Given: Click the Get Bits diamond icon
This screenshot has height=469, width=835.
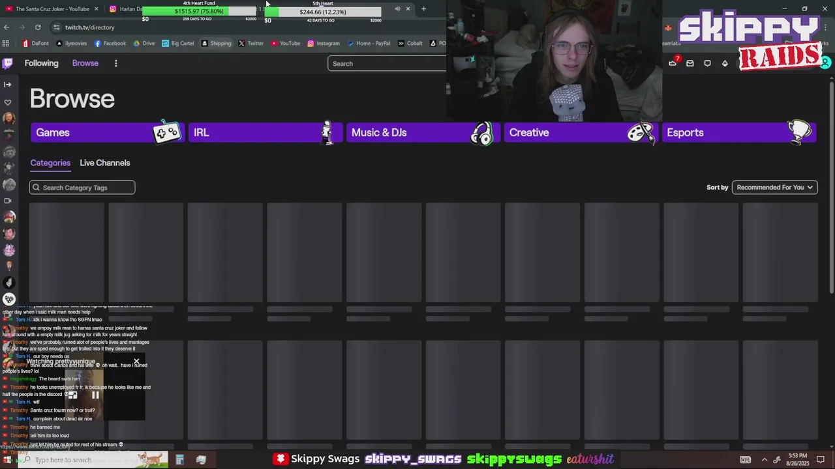Looking at the screenshot, I should click(x=725, y=63).
